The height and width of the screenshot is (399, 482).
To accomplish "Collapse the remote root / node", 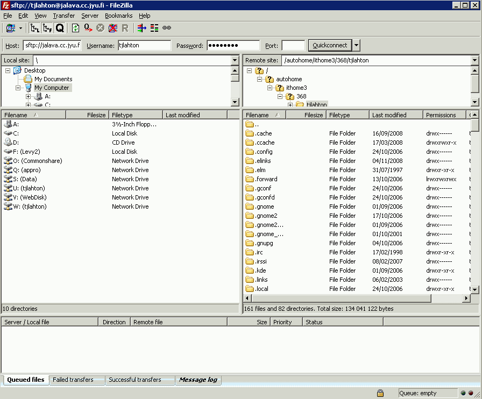I will click(x=249, y=70).
